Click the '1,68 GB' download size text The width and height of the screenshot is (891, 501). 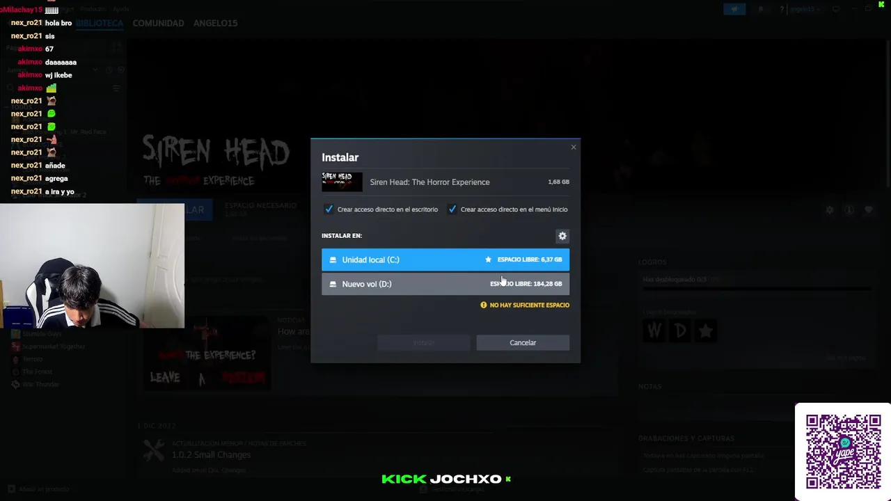click(558, 182)
